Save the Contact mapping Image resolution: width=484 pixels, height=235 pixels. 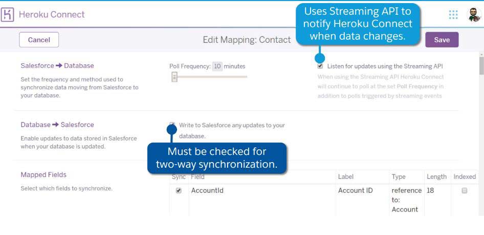coord(442,40)
